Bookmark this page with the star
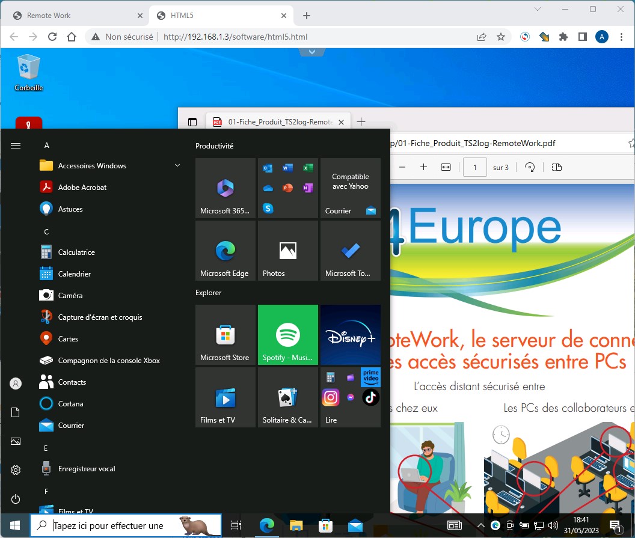Image resolution: width=635 pixels, height=538 pixels. 501,37
